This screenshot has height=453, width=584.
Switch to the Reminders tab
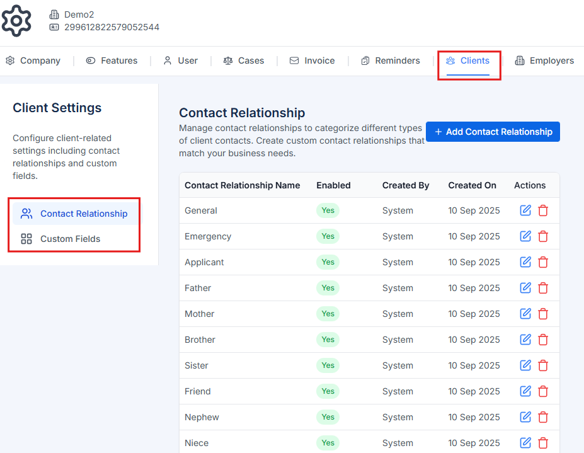391,60
